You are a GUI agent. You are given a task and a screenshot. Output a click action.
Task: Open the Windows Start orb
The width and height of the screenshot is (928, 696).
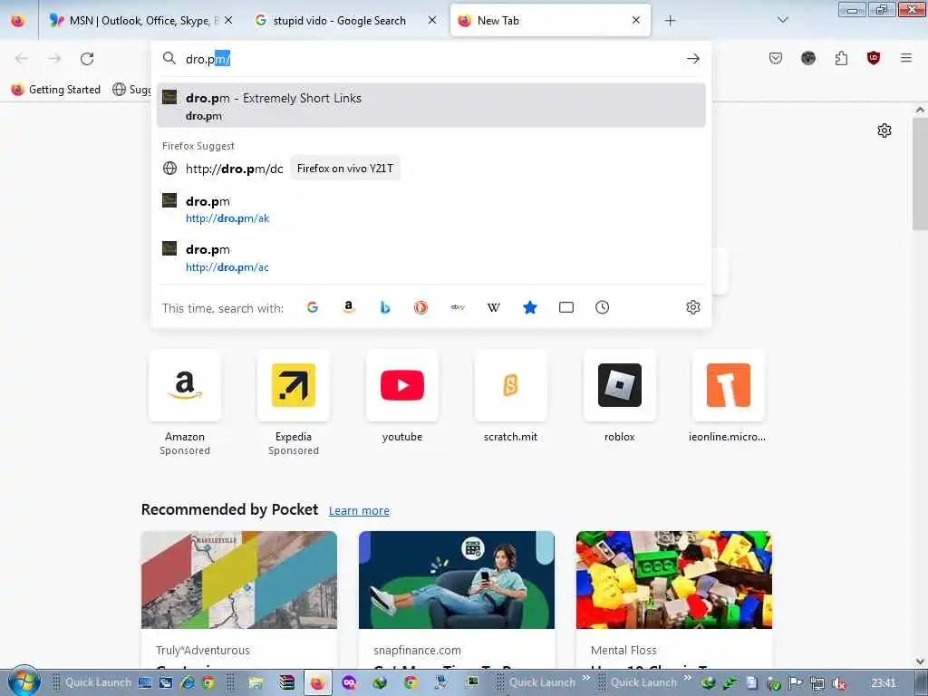tap(24, 681)
